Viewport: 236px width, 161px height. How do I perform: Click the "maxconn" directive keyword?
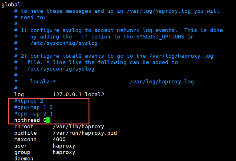[x=25, y=139]
